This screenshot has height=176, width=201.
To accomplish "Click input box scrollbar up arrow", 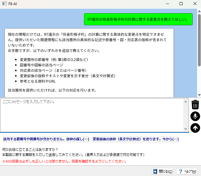I will pos(186,102).
